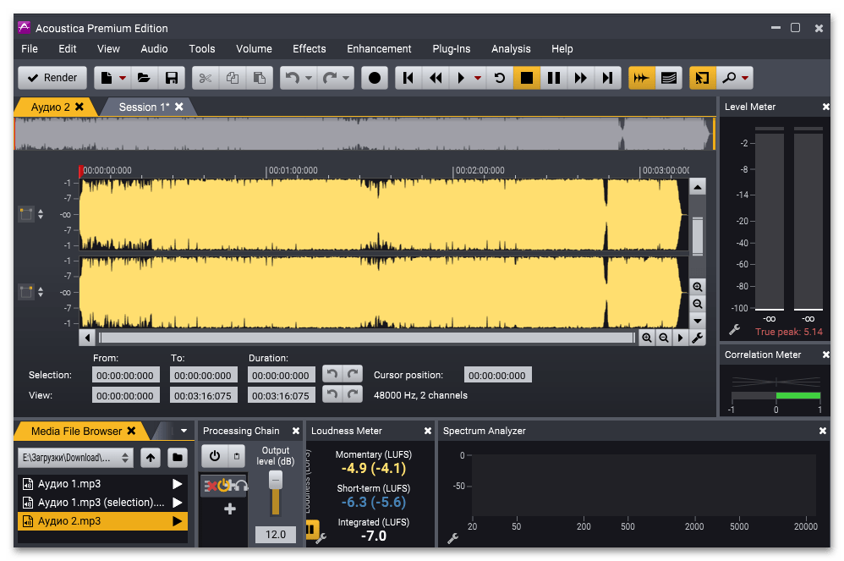
Task: Toggle the loop playback button
Action: point(500,78)
